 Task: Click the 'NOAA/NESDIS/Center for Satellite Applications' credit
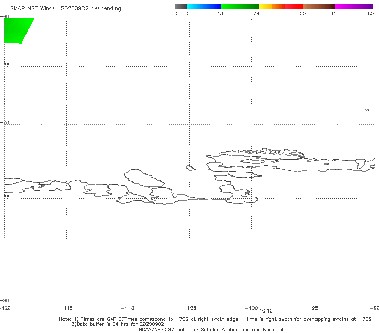[212, 330]
